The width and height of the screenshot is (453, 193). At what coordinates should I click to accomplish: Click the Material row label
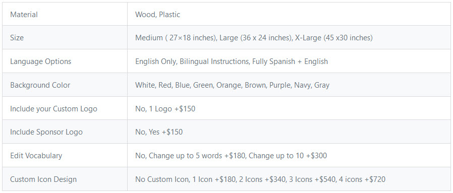click(24, 15)
